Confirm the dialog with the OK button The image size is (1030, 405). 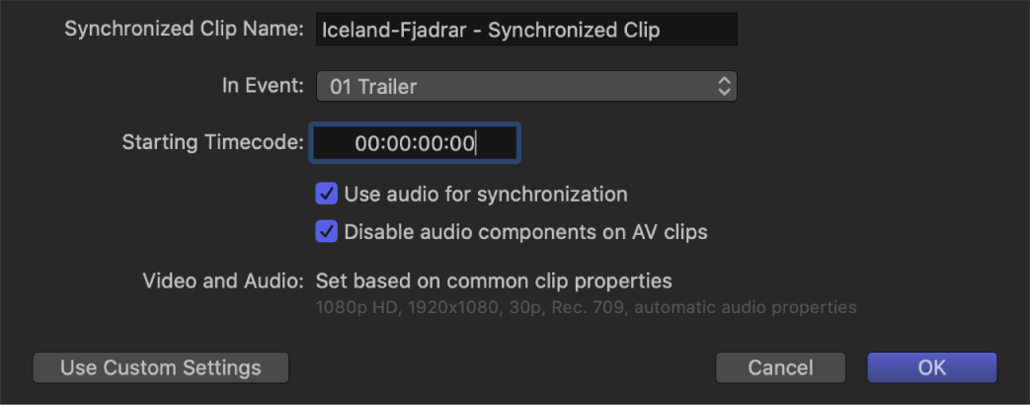pos(931,367)
